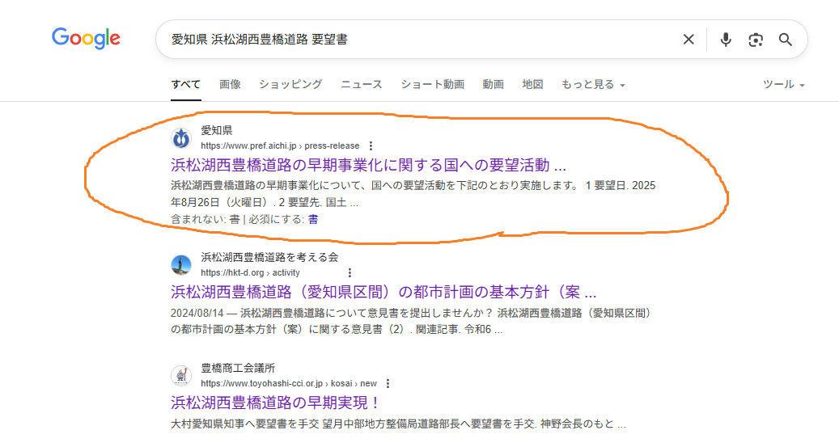Screen dimensions: 839x447
Task: Clear the search box with X icon
Action: 689,40
